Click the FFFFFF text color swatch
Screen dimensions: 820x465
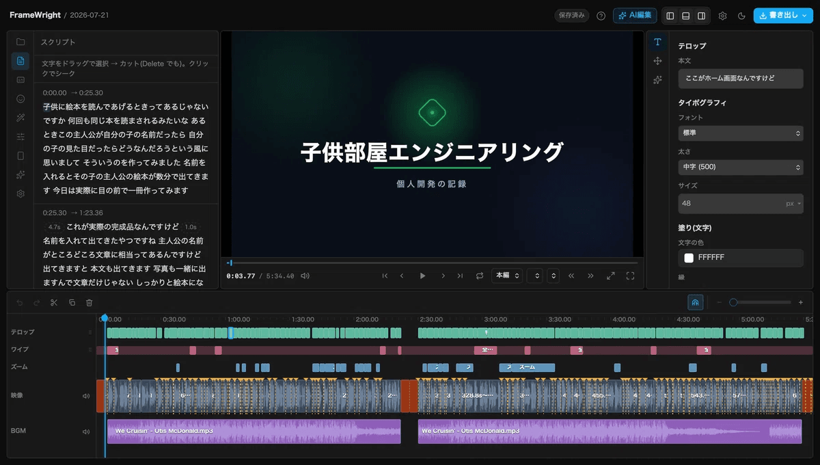[x=689, y=258]
